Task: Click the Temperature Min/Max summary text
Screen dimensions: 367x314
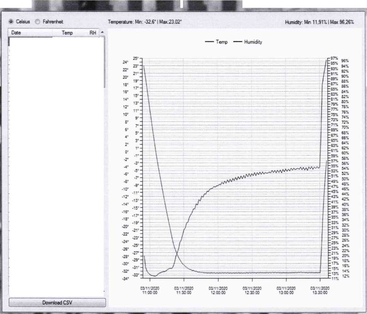Action: point(145,22)
